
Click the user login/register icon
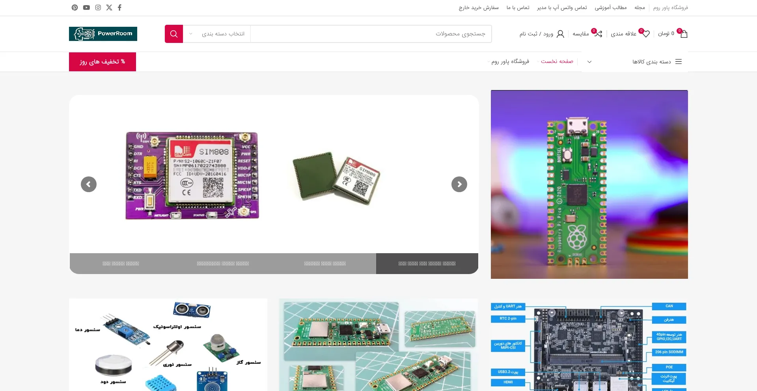coord(560,34)
